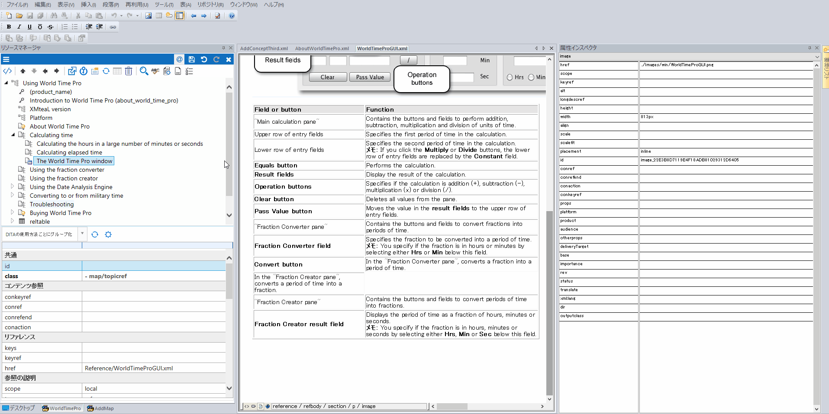This screenshot has height=414, width=829.
Task: Open the DITA usage grouping dropdown
Action: (x=82, y=234)
